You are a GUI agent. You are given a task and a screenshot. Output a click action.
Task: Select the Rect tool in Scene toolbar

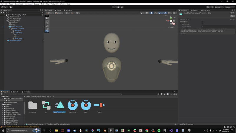tap(47, 28)
